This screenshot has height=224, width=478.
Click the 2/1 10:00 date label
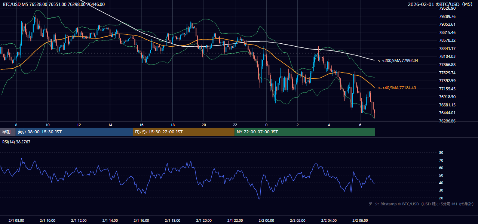tap(48, 221)
